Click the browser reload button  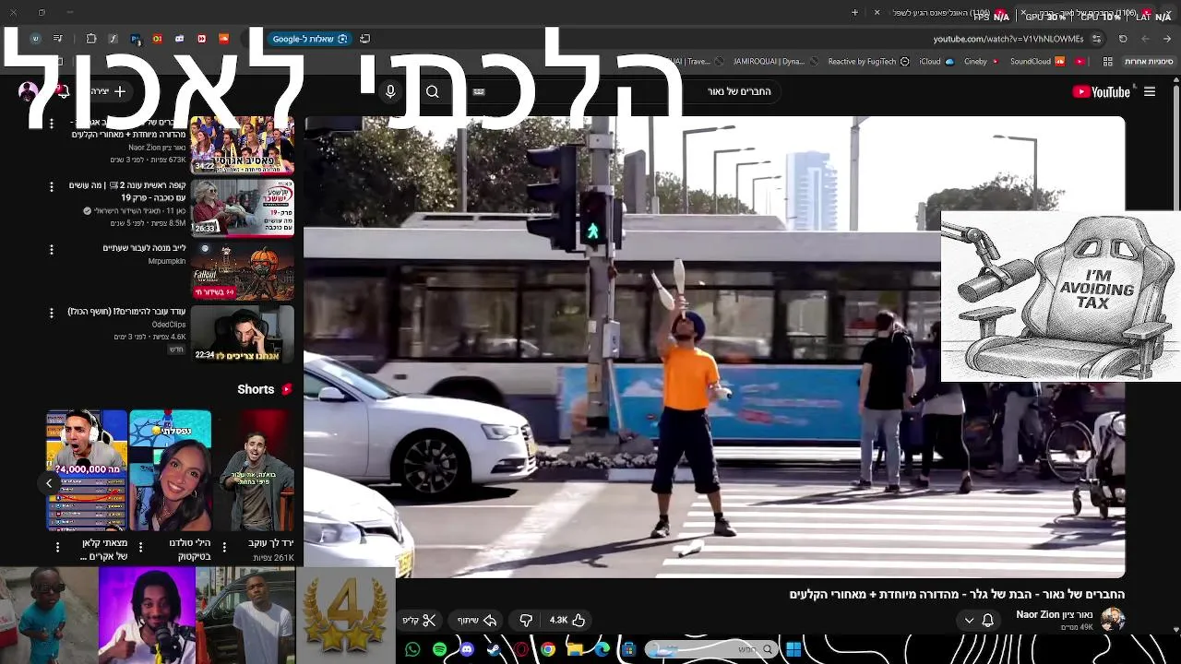pos(1123,39)
